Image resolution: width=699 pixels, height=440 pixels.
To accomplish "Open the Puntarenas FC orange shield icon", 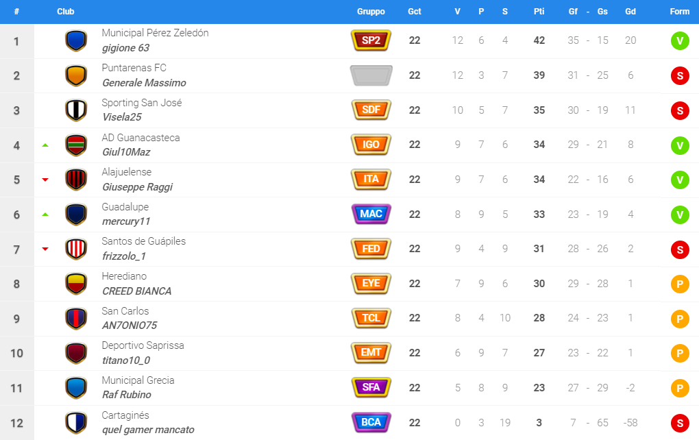I will tap(76, 75).
